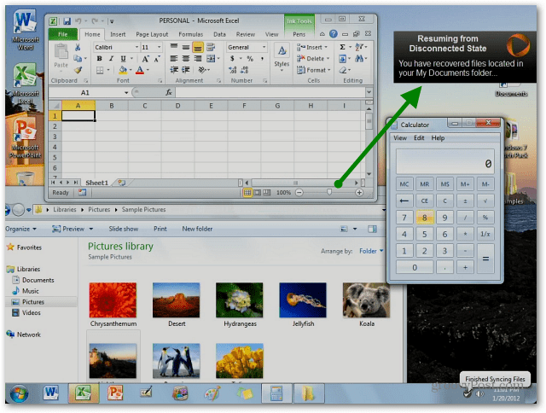Select Videos in the Libraries tree
The width and height of the screenshot is (546, 413).
click(x=32, y=312)
